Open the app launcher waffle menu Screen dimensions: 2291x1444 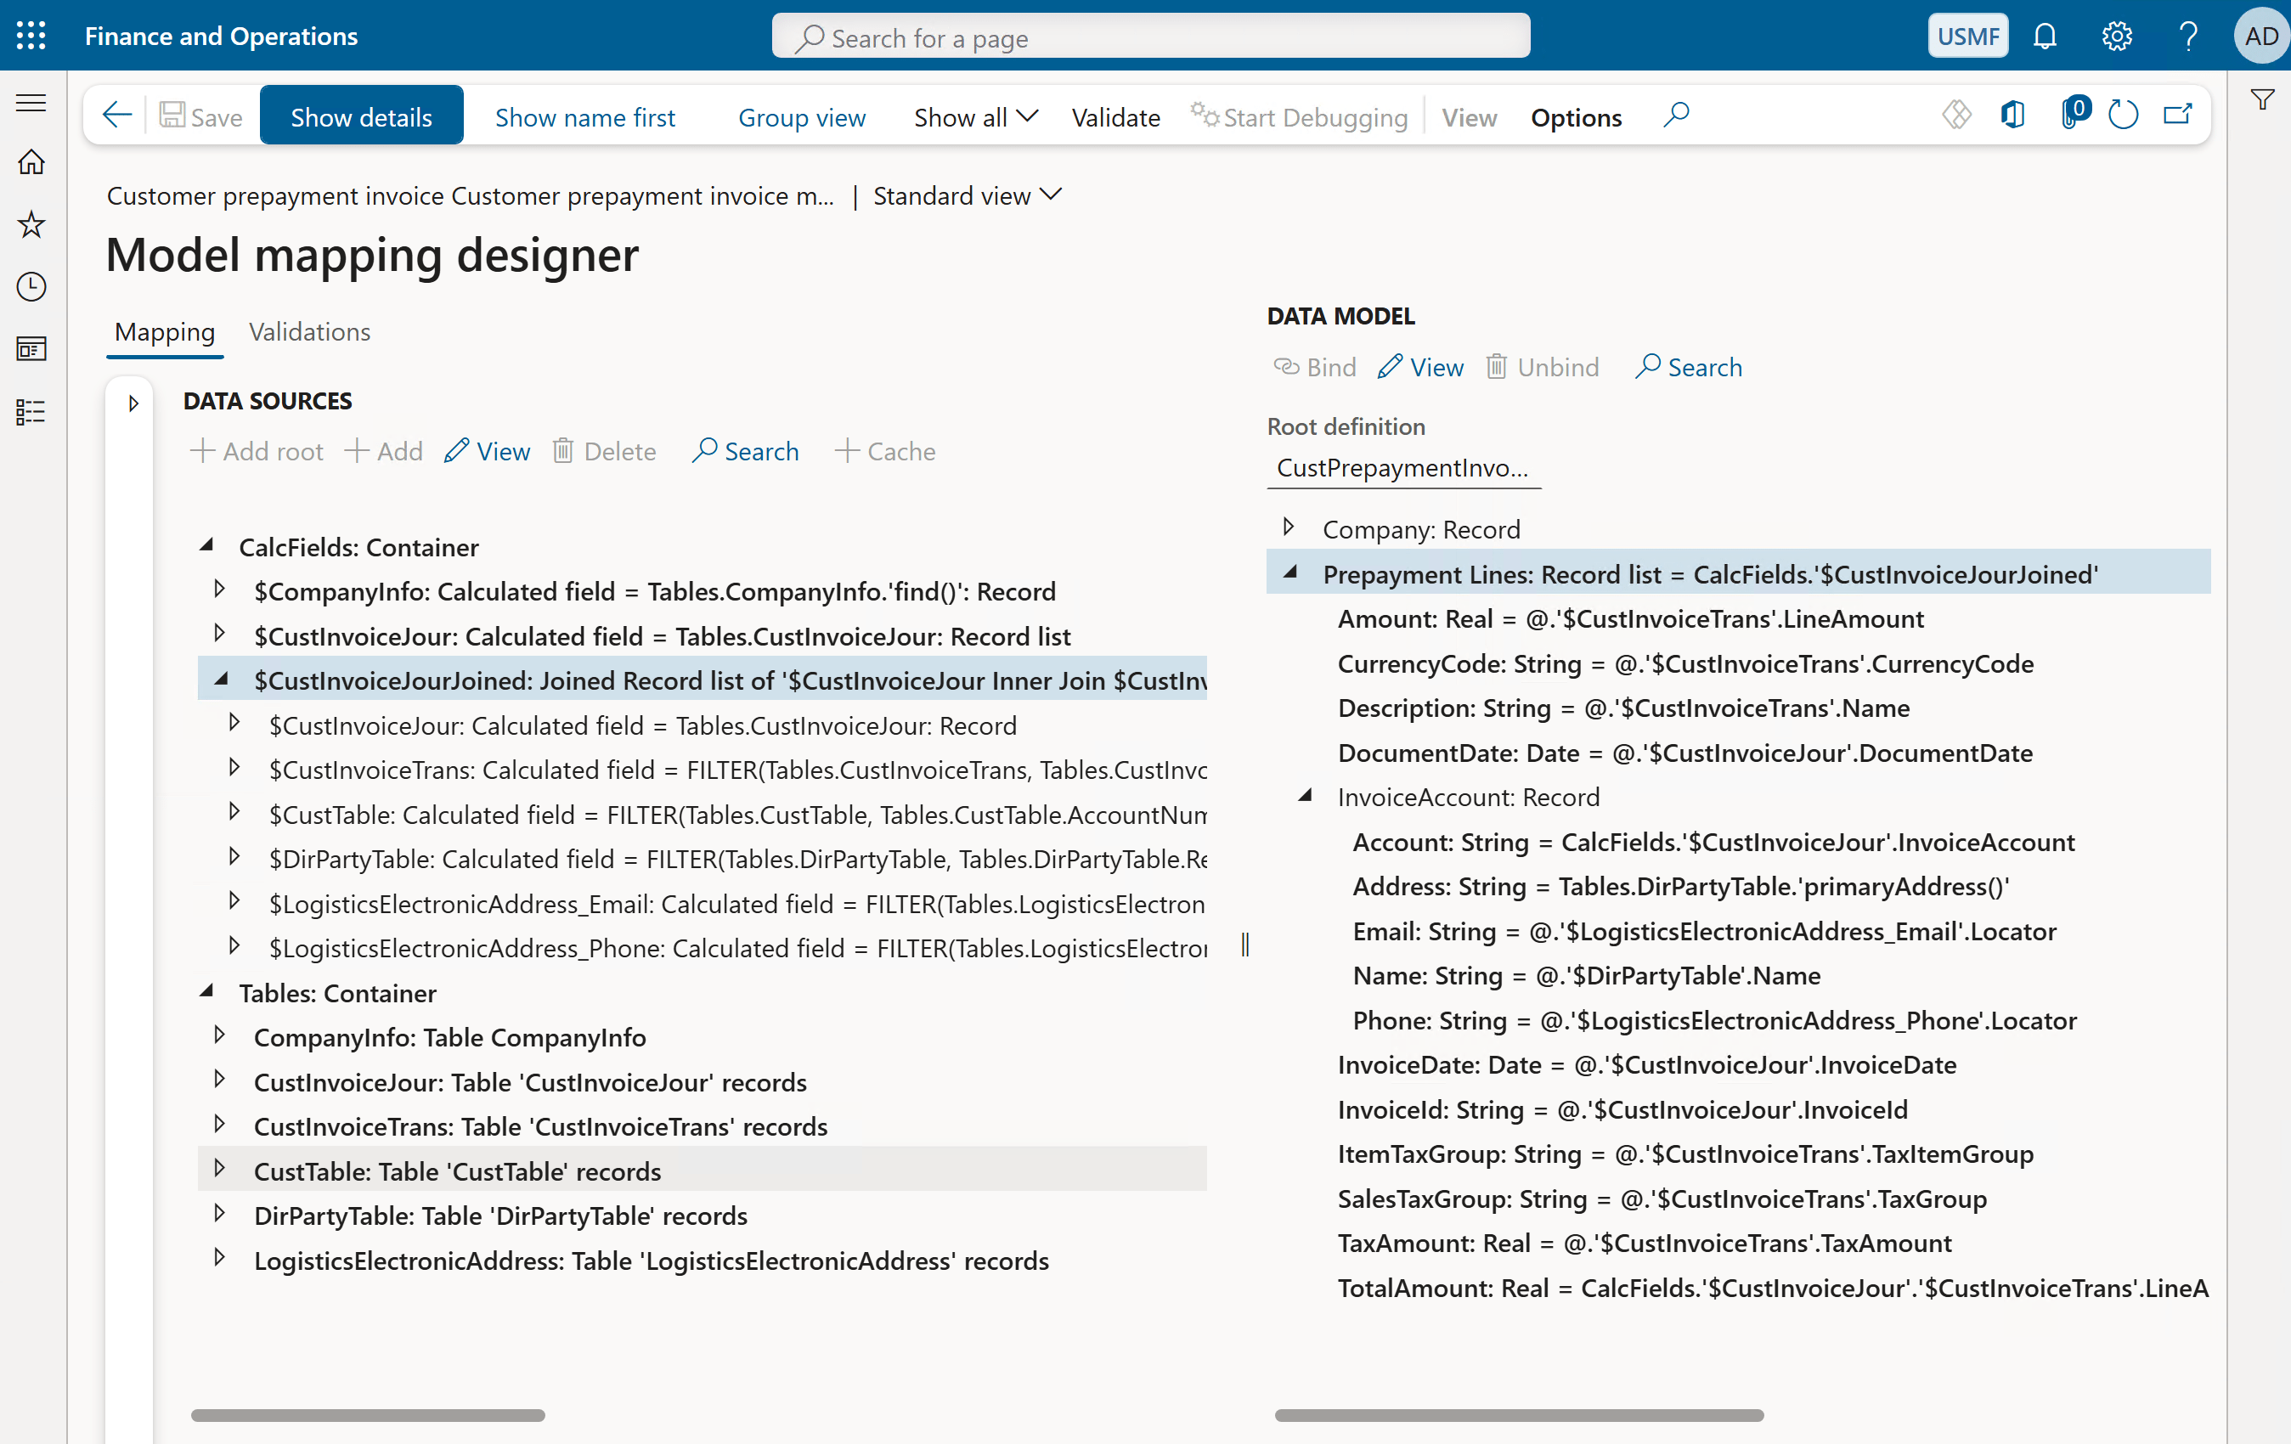[x=31, y=35]
